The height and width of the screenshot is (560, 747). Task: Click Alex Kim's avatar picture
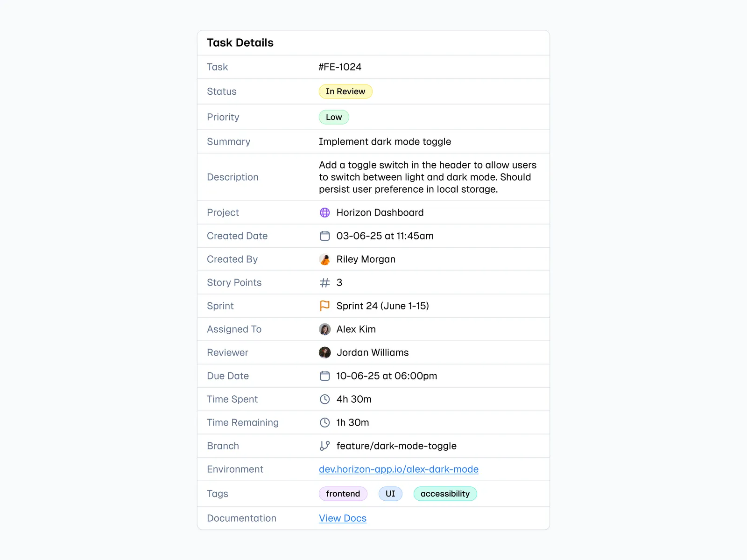point(324,329)
